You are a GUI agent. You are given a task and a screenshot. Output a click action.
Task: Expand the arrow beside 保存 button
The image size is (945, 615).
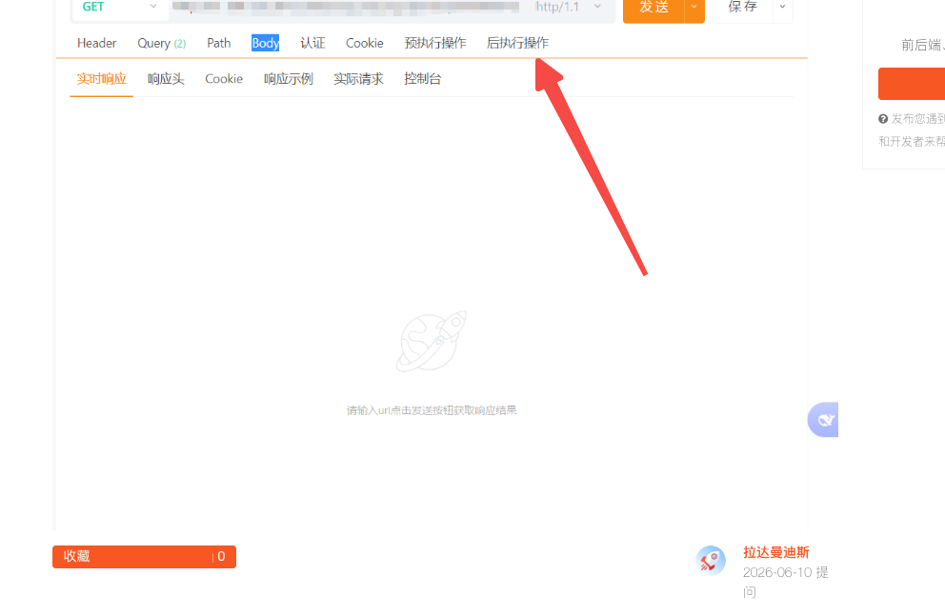782,8
